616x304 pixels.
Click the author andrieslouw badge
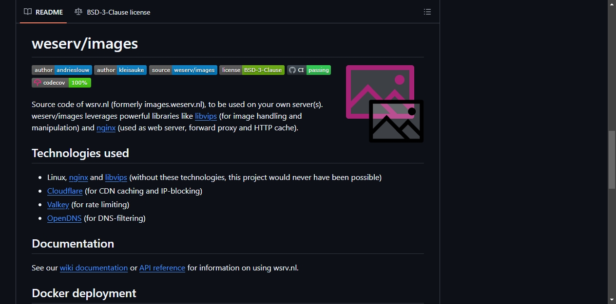click(62, 70)
